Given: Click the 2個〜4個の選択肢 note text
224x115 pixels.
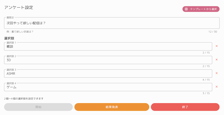Looking at the screenshot, I should tap(24, 98).
